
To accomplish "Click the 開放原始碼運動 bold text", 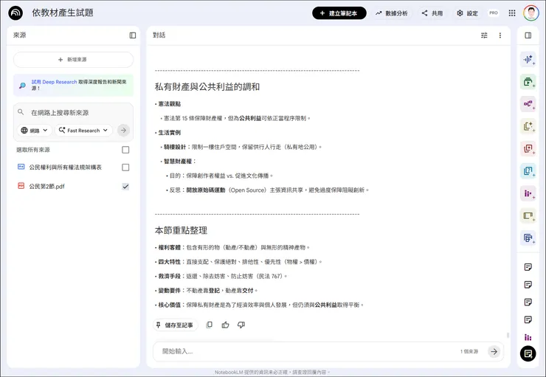I will pyautogui.click(x=206, y=190).
